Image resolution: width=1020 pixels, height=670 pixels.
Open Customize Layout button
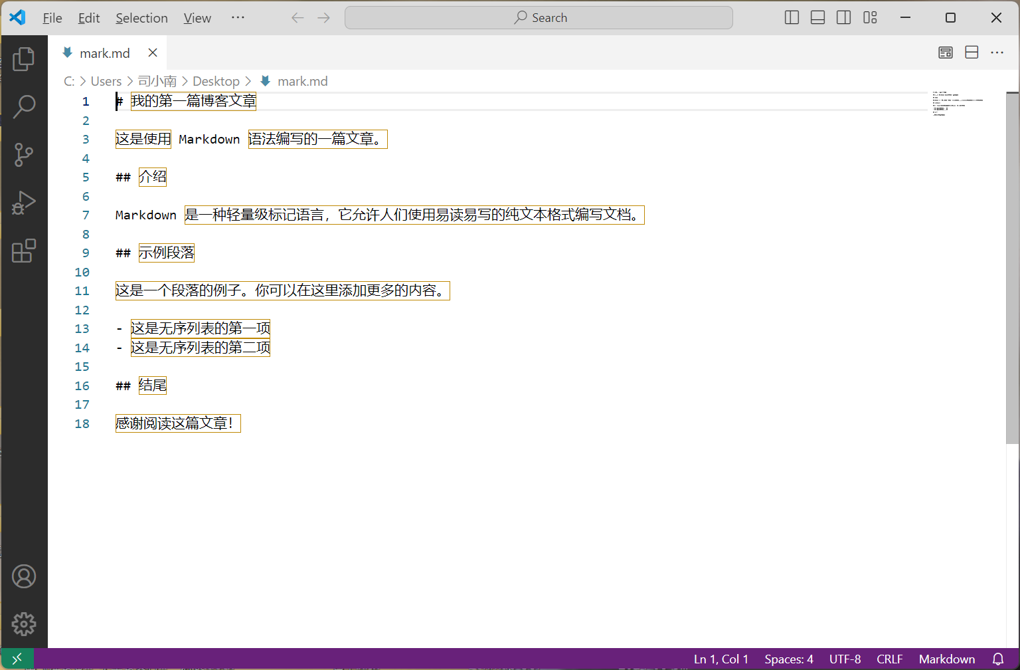[870, 18]
